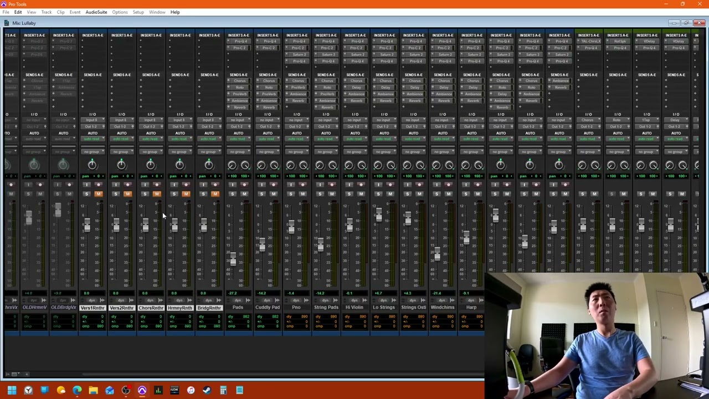Open the Setup menu
The height and width of the screenshot is (399, 709).
(138, 12)
